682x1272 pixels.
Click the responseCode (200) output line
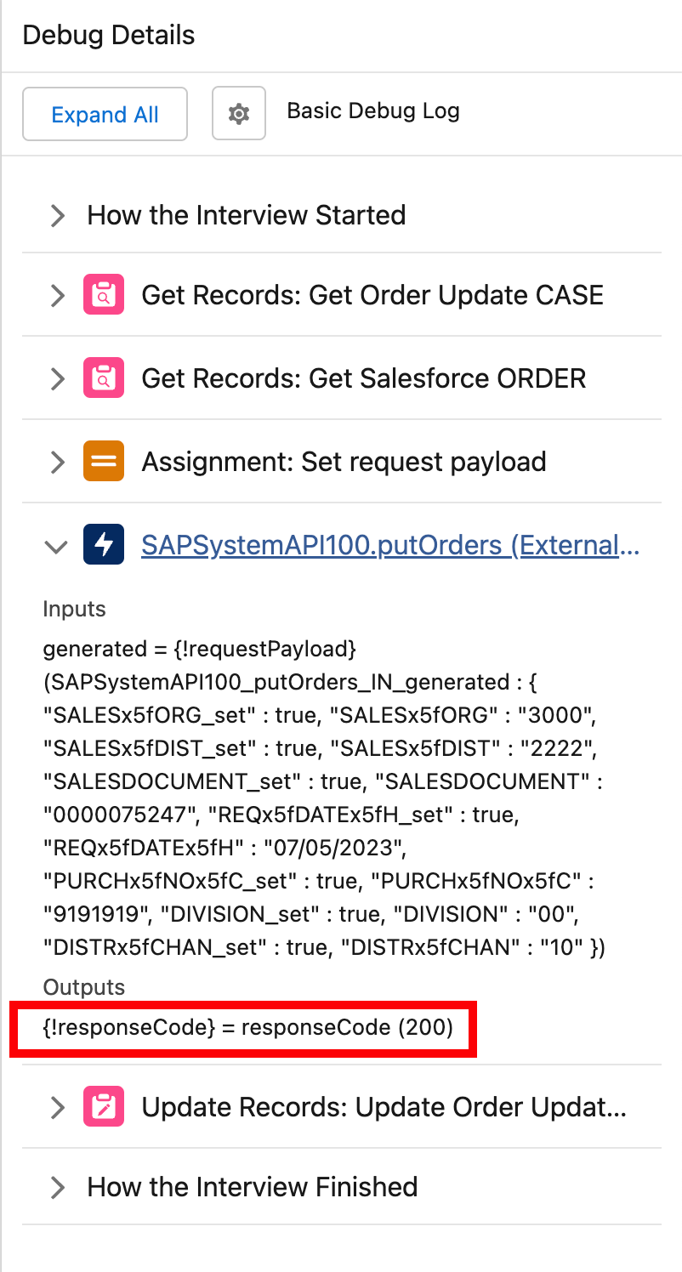click(248, 1028)
